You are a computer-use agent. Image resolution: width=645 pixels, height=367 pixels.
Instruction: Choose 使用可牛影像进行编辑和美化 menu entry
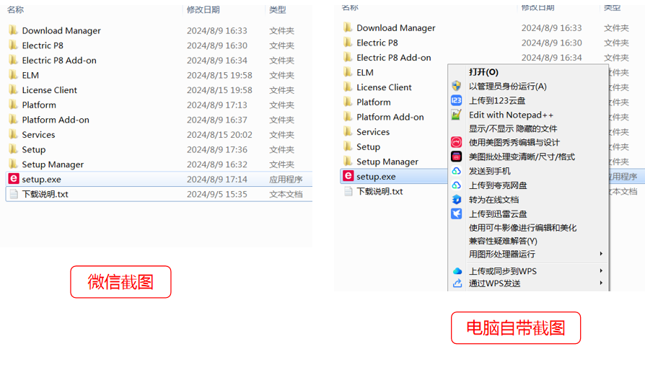(522, 228)
